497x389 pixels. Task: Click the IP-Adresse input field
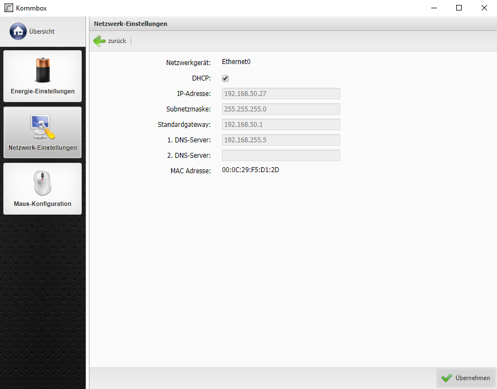(x=281, y=94)
